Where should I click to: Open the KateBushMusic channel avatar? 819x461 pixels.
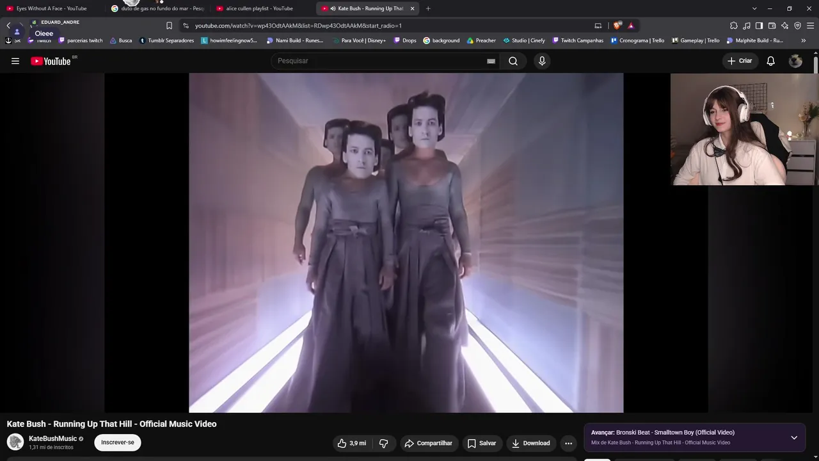point(15,442)
